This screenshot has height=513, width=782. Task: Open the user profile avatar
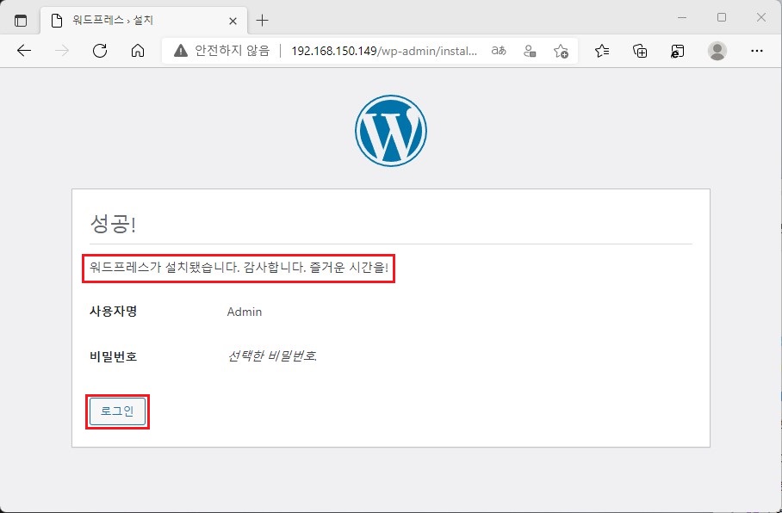717,50
